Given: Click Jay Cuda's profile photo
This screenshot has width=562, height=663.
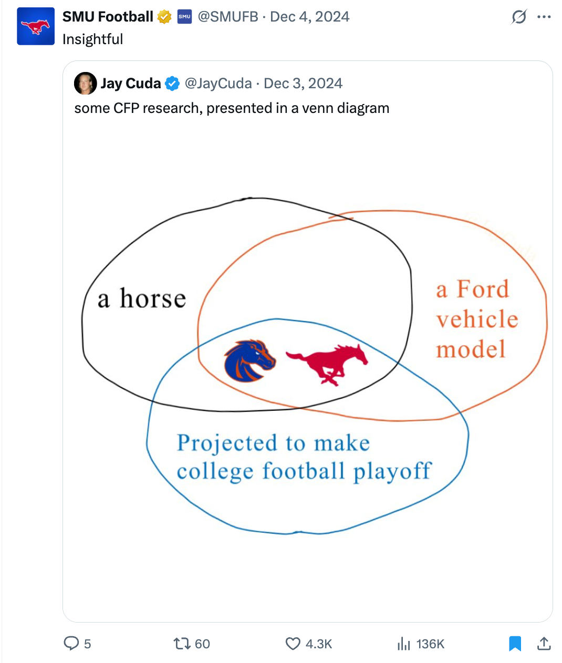Looking at the screenshot, I should 86,84.
